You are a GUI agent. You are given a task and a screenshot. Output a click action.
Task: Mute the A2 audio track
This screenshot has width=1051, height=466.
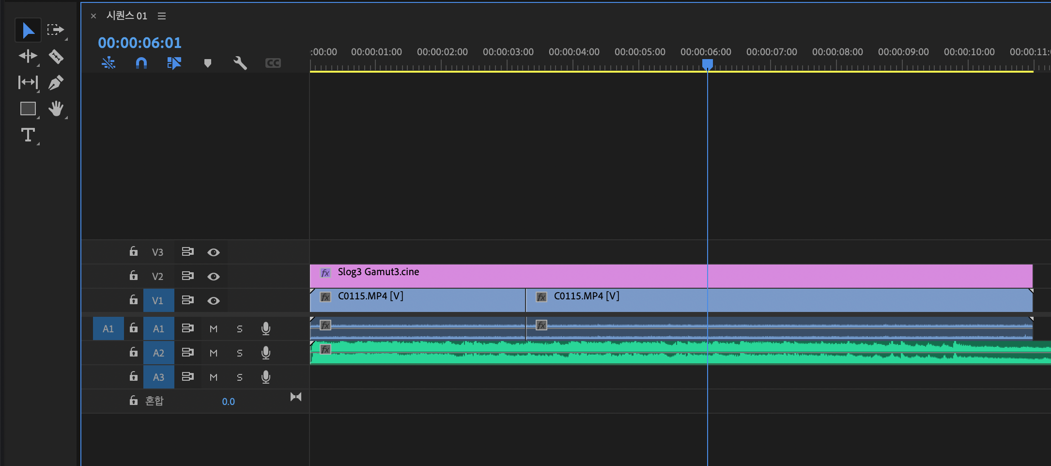pos(214,353)
